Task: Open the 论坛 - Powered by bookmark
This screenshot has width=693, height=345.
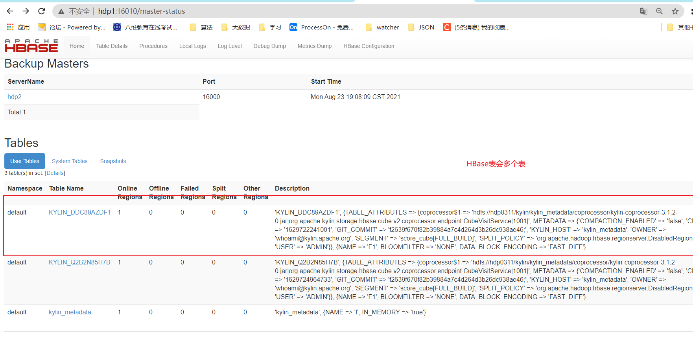Action: (72, 27)
